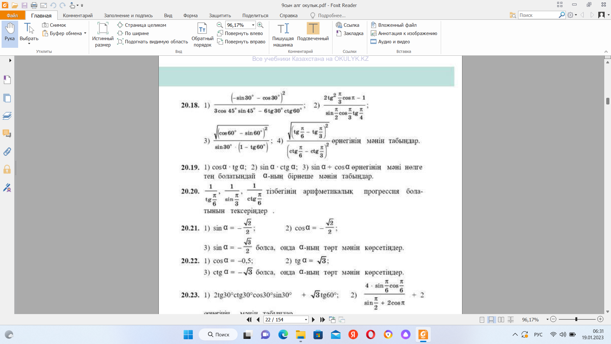
Task: Open the Комментарий ribbon tab
Action: [78, 15]
